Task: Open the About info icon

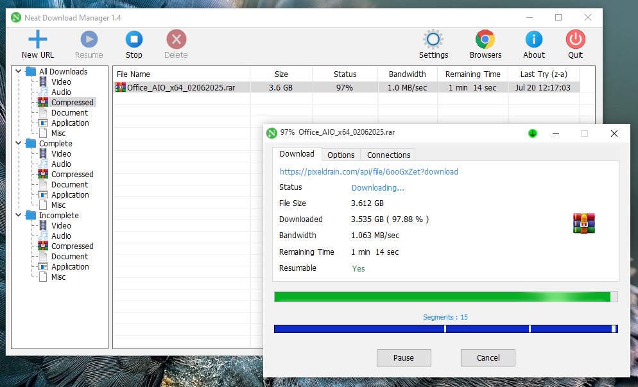Action: click(534, 40)
